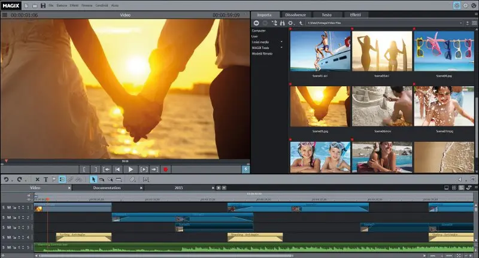Switch to the 2015 movie tab
The image size is (479, 258).
[x=178, y=188]
